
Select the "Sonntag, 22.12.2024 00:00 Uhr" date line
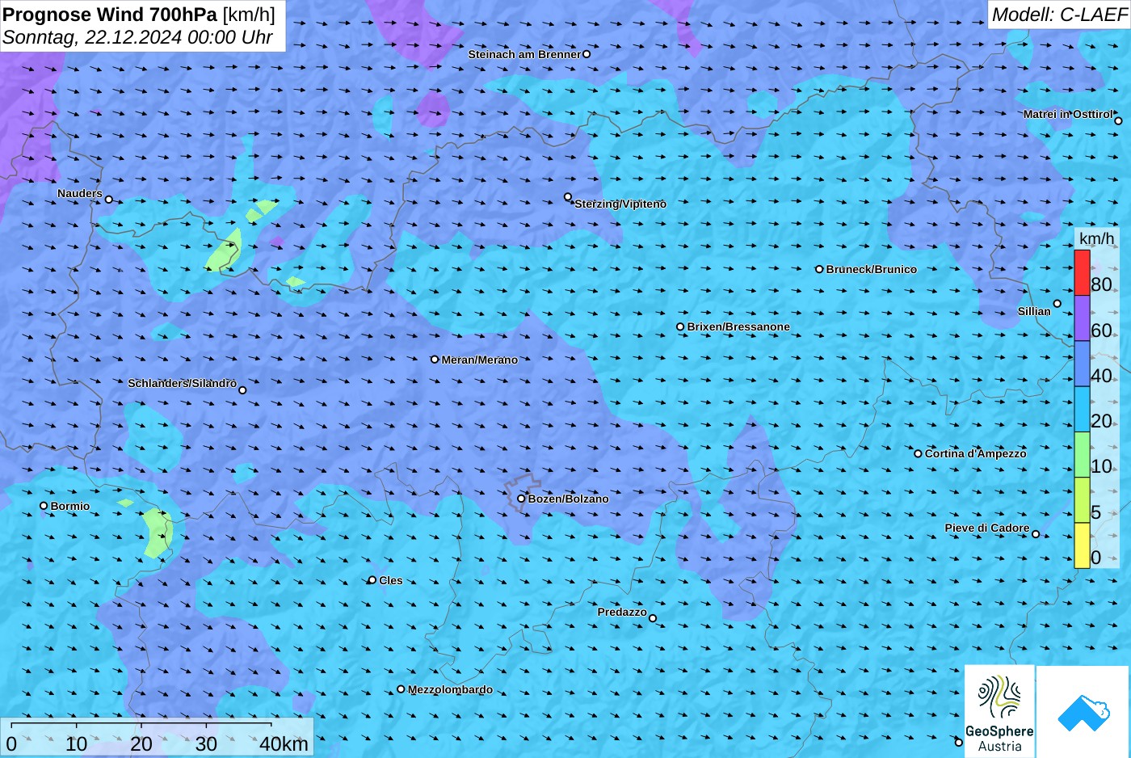click(137, 37)
